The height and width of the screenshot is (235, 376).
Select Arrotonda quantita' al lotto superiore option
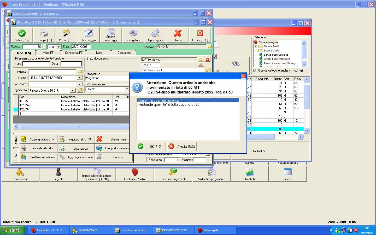point(168,105)
